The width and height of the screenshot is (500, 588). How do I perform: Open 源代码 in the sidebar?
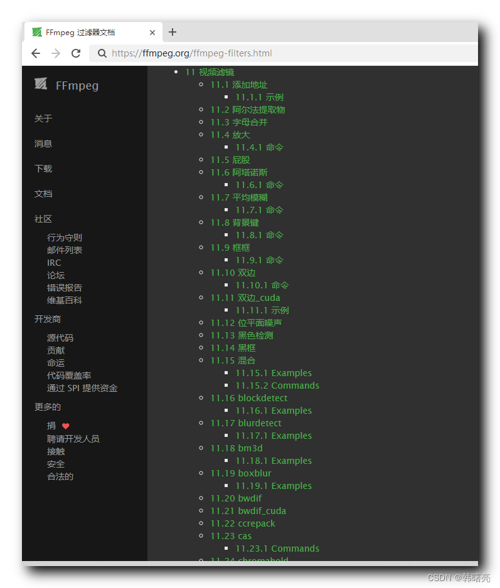[x=60, y=338]
